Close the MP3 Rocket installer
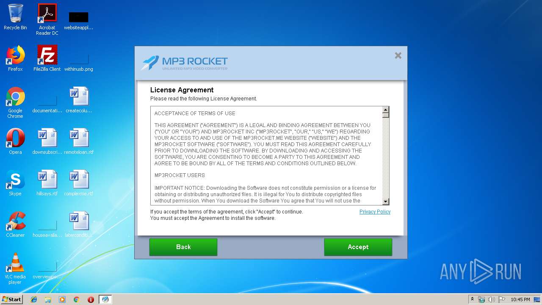The width and height of the screenshot is (542, 305). coord(398,55)
